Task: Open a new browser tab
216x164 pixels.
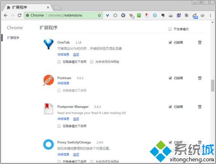Action: tap(57, 8)
